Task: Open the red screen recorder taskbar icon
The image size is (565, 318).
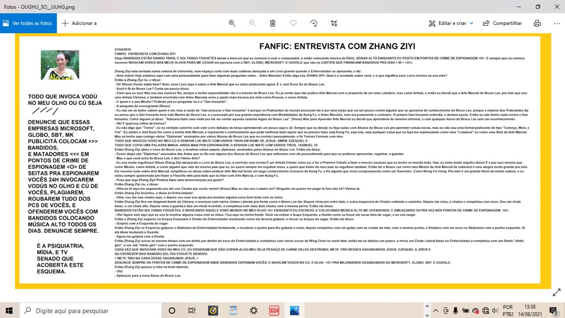Action: 274,310
